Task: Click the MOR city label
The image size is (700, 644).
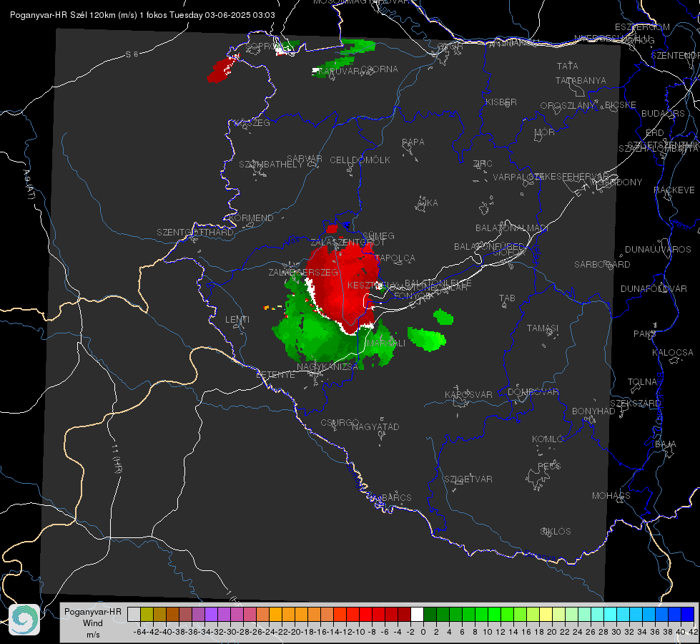Action: click(x=545, y=132)
